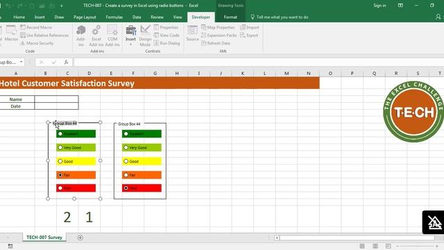Screen dimensions: 444x250
Task: Open the Add-ins dialog icon
Action: [80, 35]
